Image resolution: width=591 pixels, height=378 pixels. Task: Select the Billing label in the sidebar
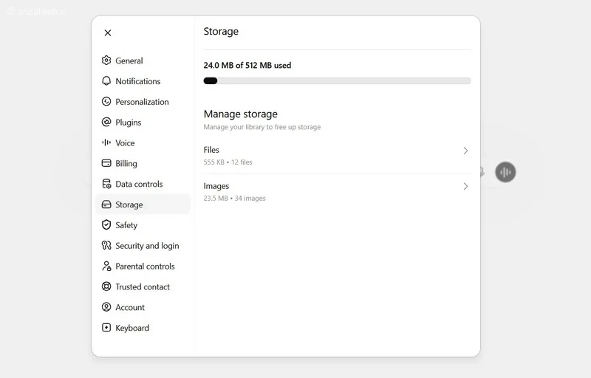(126, 163)
